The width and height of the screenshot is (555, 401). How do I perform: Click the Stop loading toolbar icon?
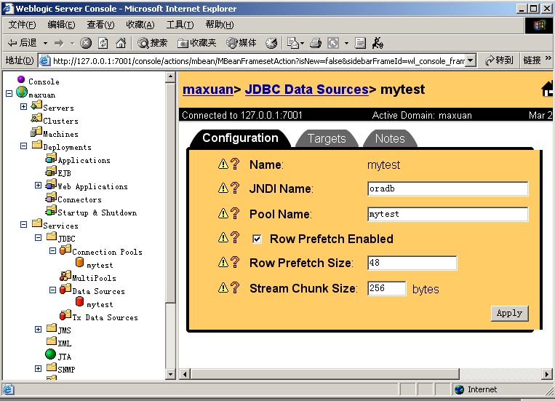86,43
